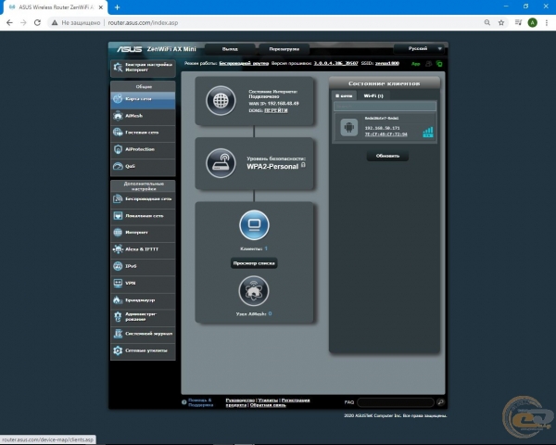This screenshot has width=556, height=445.
Task: Switch to the Wi-Fi (1) clients tab
Action: click(373, 95)
